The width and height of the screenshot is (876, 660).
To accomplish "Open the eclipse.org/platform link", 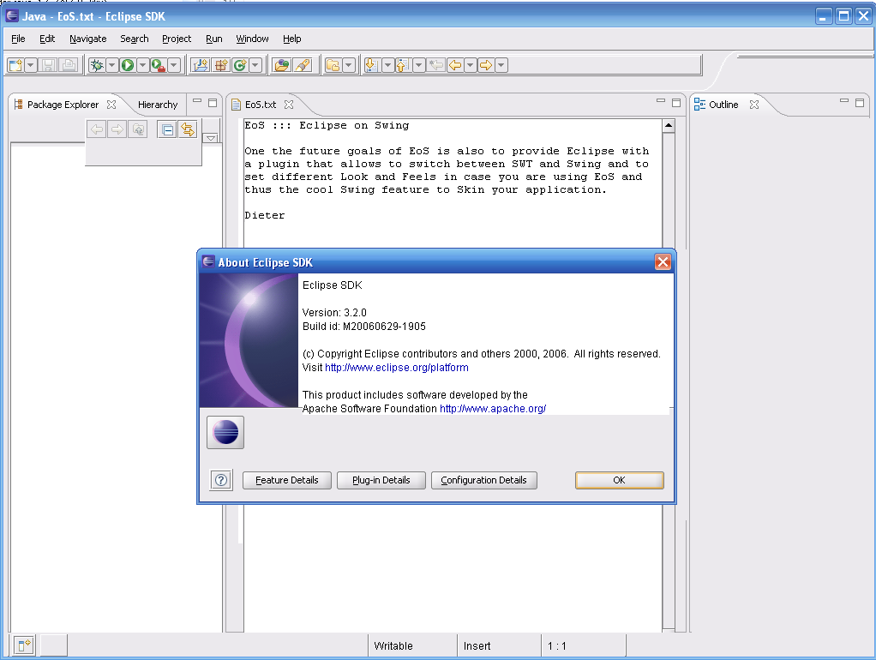I will [x=397, y=368].
